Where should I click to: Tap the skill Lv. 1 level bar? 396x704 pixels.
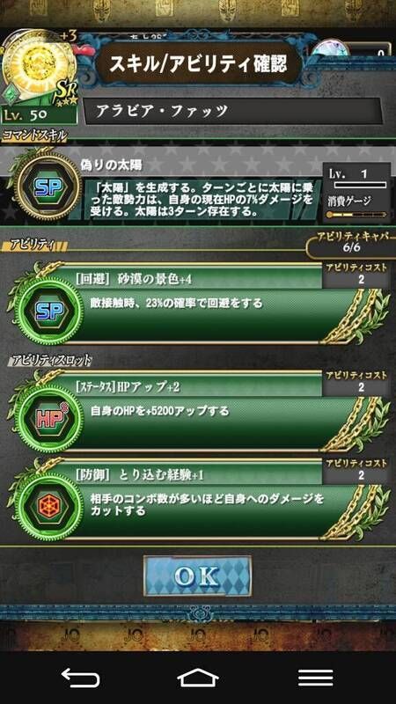360,185
